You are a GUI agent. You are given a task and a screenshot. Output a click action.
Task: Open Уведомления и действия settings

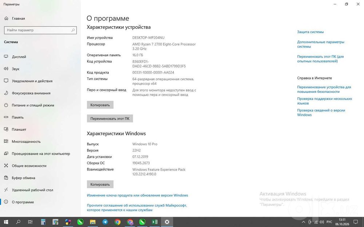point(32,81)
